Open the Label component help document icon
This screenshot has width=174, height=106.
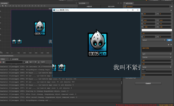(x=168, y=45)
